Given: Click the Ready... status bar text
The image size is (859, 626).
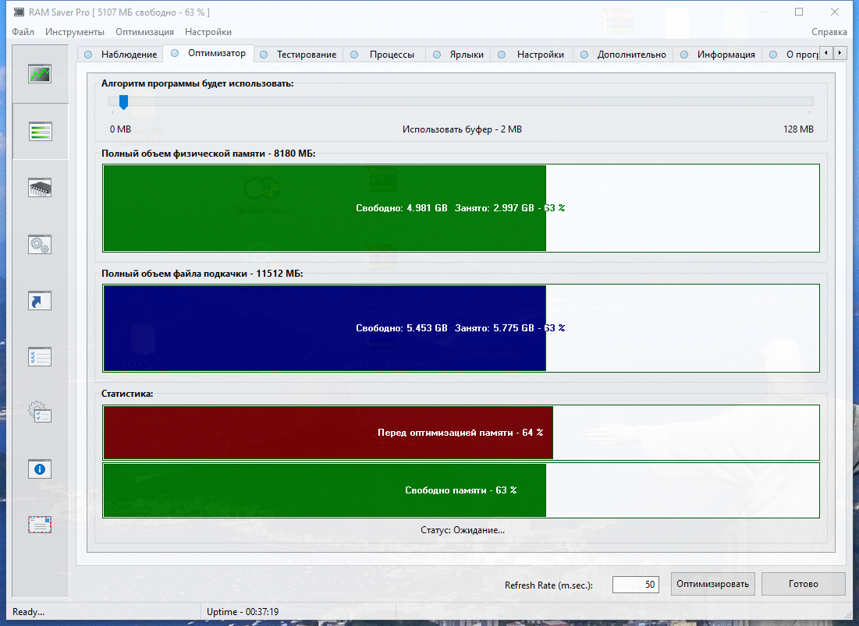Looking at the screenshot, I should 29,612.
